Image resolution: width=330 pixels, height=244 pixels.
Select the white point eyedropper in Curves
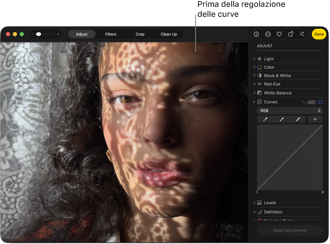coord(298,119)
